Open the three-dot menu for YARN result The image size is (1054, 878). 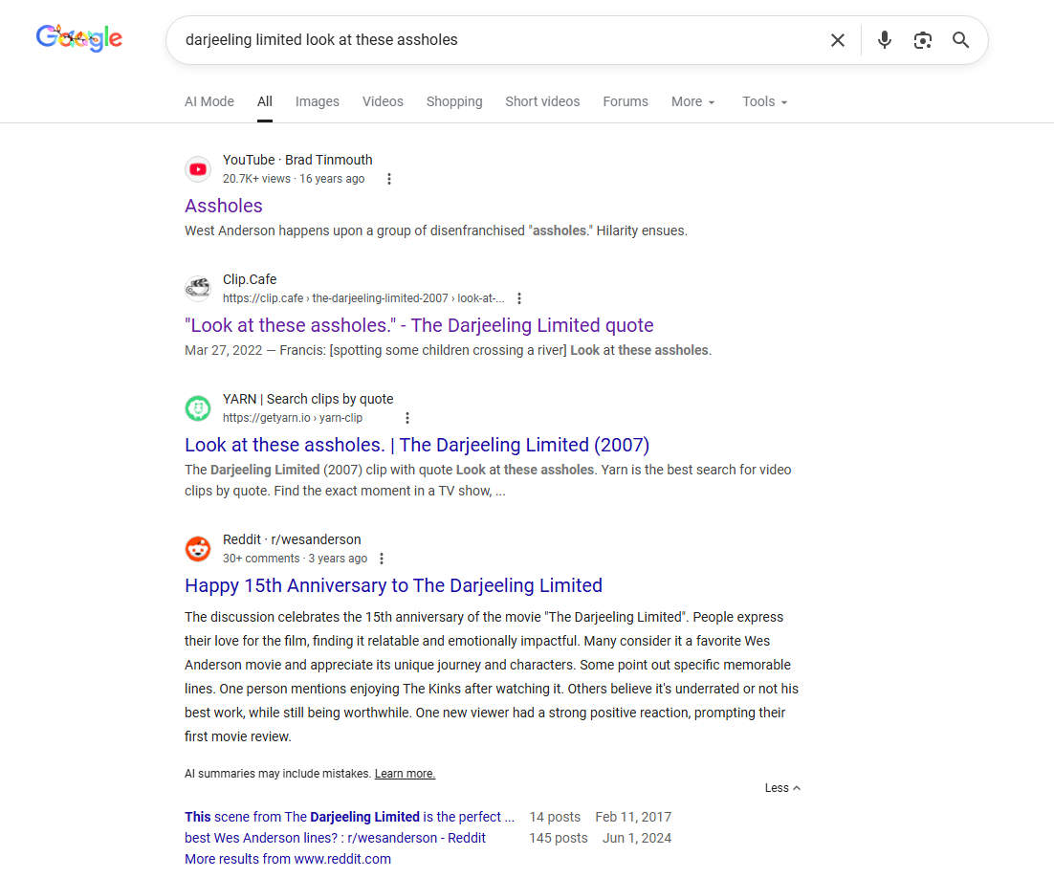tap(407, 418)
